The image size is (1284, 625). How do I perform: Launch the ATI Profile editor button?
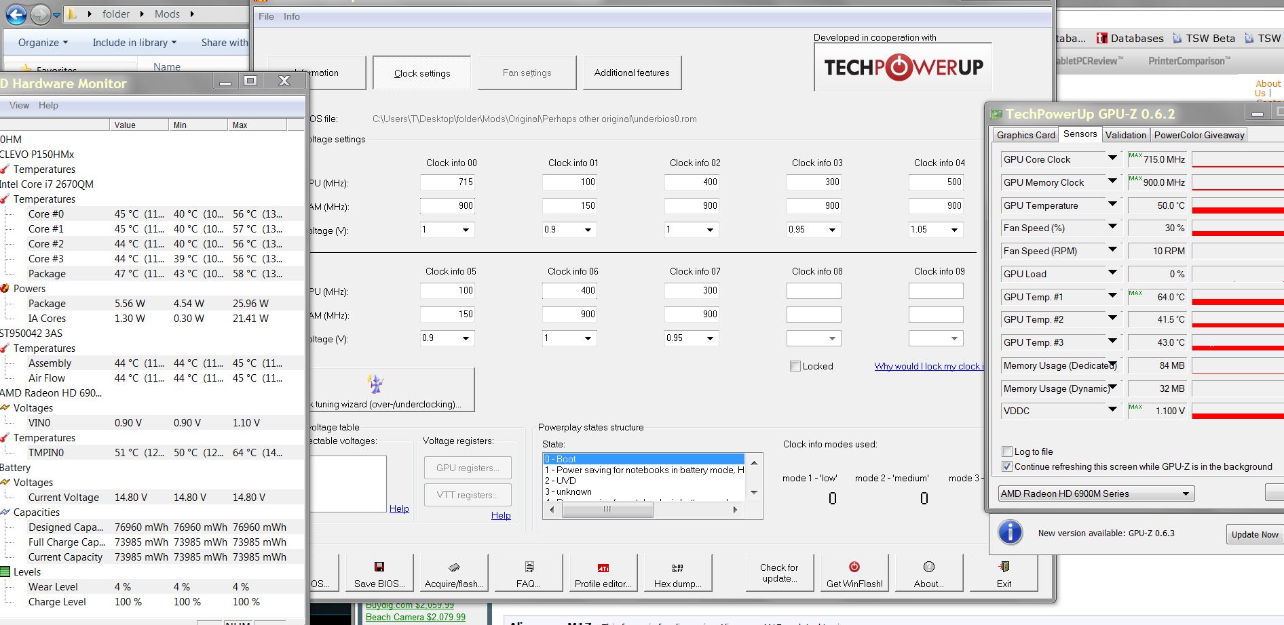point(603,573)
